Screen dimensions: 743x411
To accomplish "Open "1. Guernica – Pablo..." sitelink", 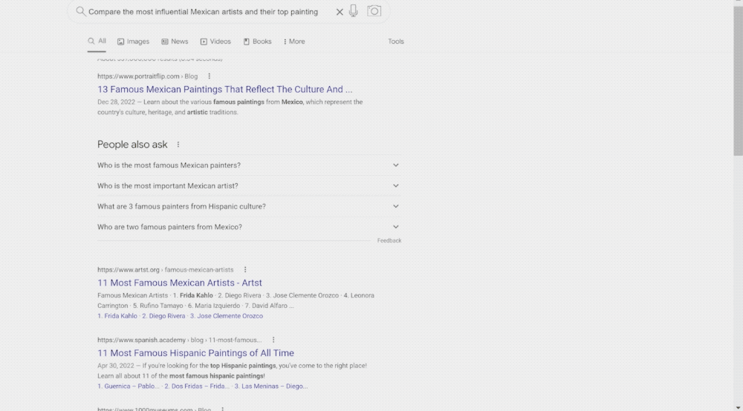I will [128, 387].
